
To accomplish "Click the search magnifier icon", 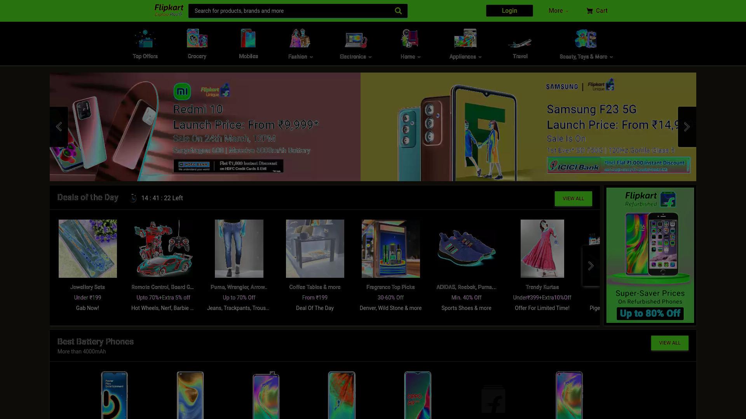I will pyautogui.click(x=398, y=11).
